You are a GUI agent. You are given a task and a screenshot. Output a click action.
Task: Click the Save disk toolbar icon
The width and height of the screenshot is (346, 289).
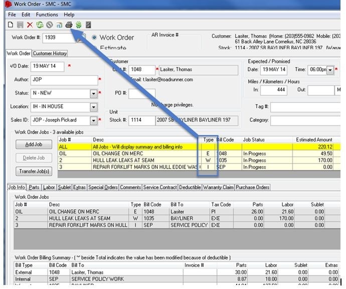pyautogui.click(x=20, y=24)
